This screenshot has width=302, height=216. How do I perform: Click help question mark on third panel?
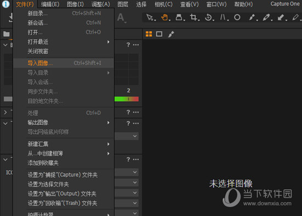pos(128,123)
